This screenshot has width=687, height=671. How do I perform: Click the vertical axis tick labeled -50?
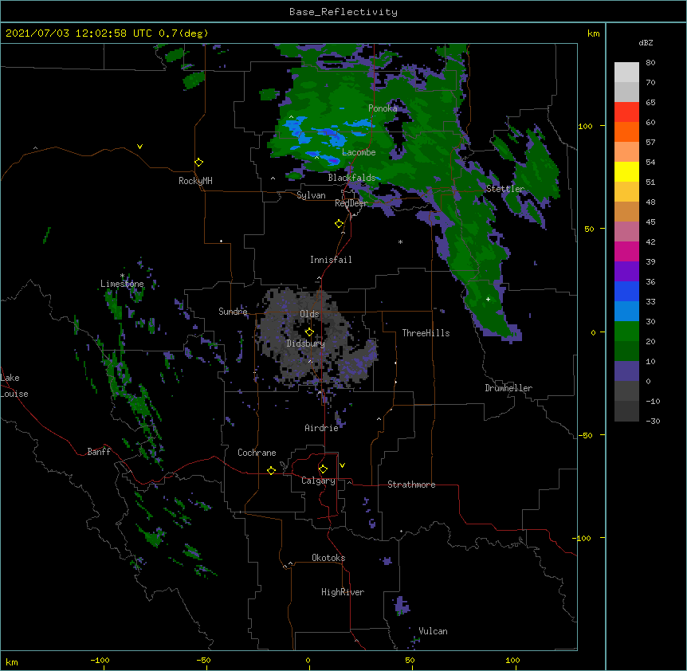click(x=585, y=435)
